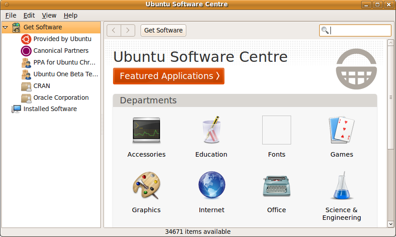This screenshot has width=396, height=237.
Task: Click the PPA for Ubuntu Chr... icon
Action: click(x=26, y=63)
